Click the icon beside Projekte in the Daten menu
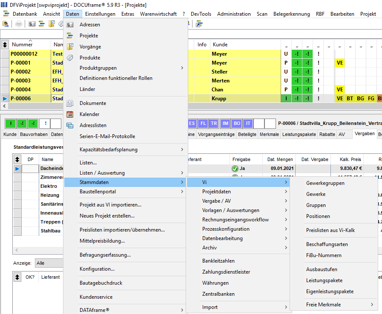 coord(70,36)
